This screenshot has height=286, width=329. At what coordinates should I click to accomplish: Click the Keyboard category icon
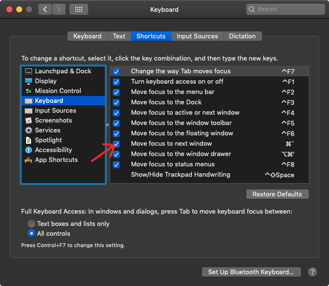click(x=29, y=101)
